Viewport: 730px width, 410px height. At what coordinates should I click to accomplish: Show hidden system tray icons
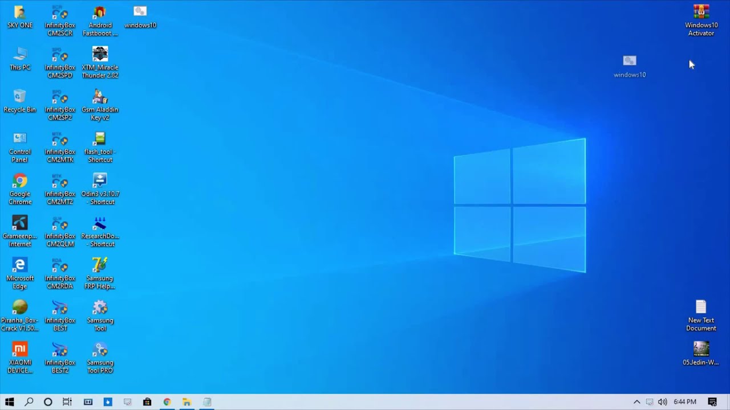tap(637, 402)
